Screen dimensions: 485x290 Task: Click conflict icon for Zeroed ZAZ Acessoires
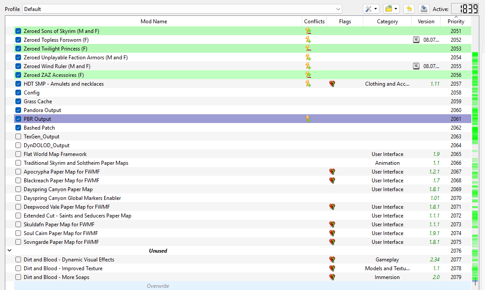(x=308, y=75)
